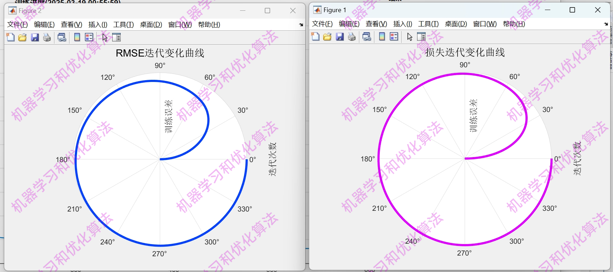613x272 pixels.
Task: Open 查看(V) menu in Figure 1
Action: pos(377,24)
